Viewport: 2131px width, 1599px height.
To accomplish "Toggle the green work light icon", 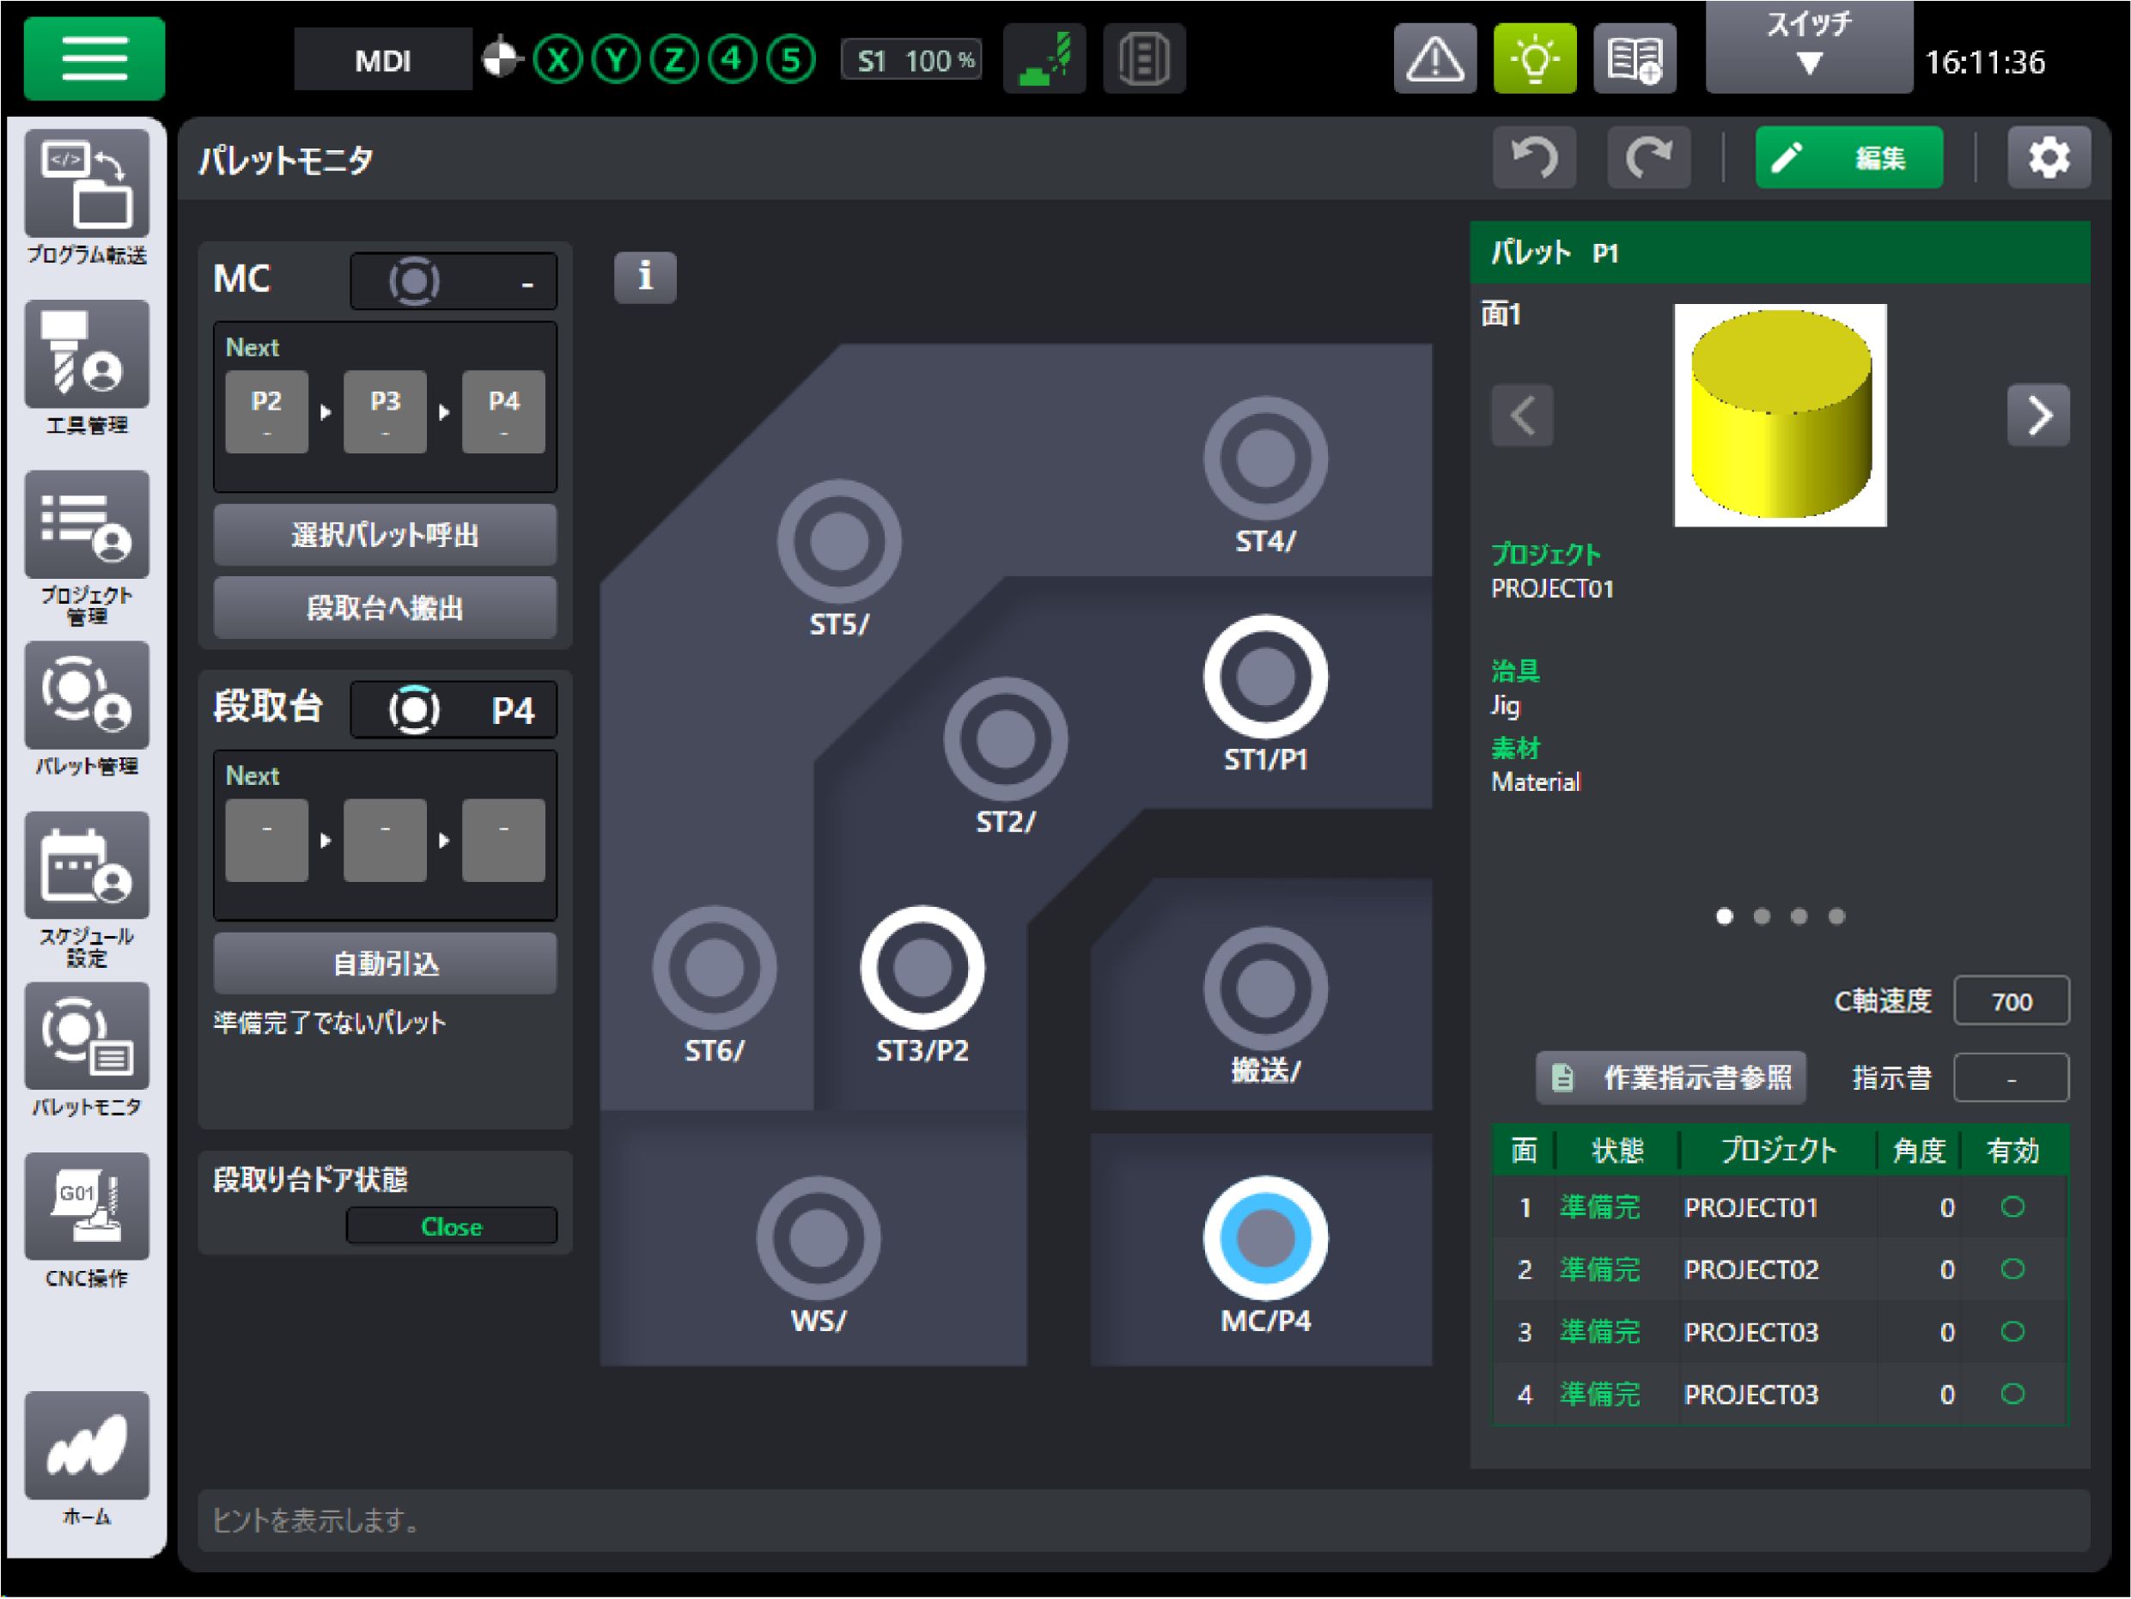I will click(1534, 58).
